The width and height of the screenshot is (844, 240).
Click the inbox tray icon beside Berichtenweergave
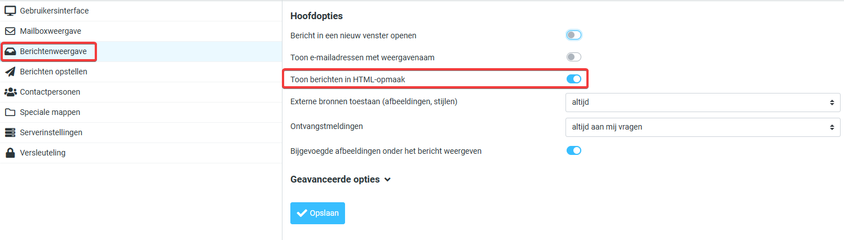[x=10, y=51]
